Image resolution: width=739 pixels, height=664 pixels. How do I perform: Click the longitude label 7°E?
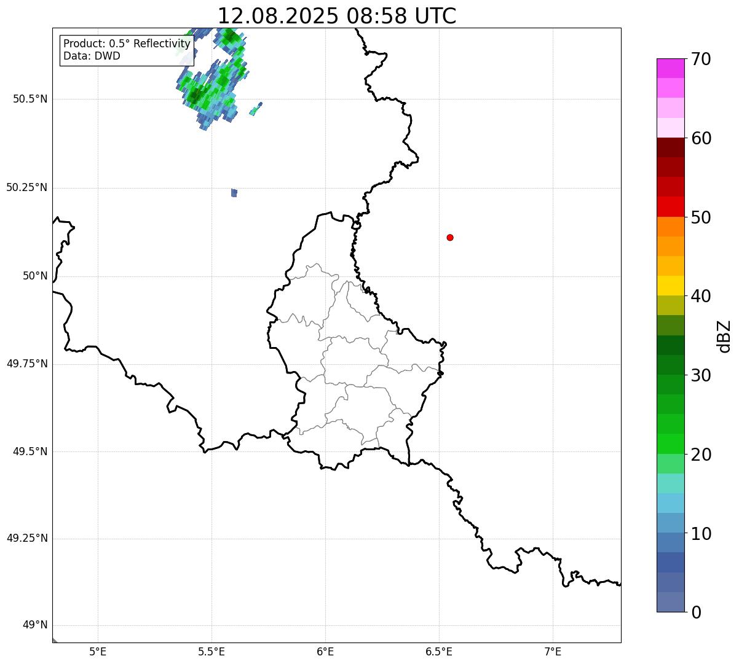(x=553, y=651)
